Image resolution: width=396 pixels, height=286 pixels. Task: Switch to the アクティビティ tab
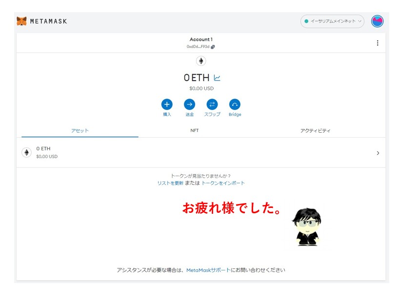click(x=315, y=131)
